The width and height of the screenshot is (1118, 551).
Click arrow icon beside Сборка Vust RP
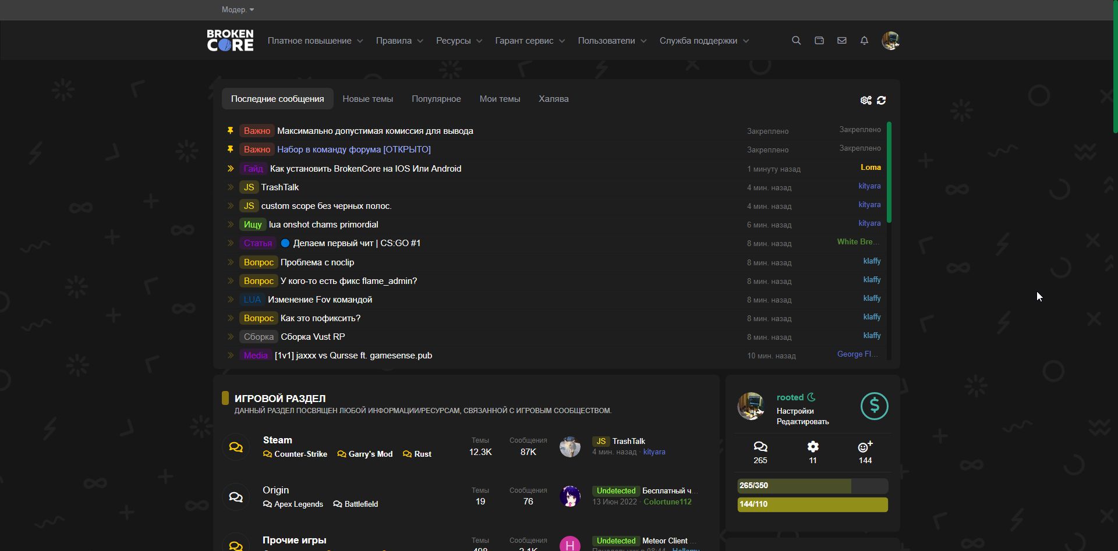tap(231, 337)
